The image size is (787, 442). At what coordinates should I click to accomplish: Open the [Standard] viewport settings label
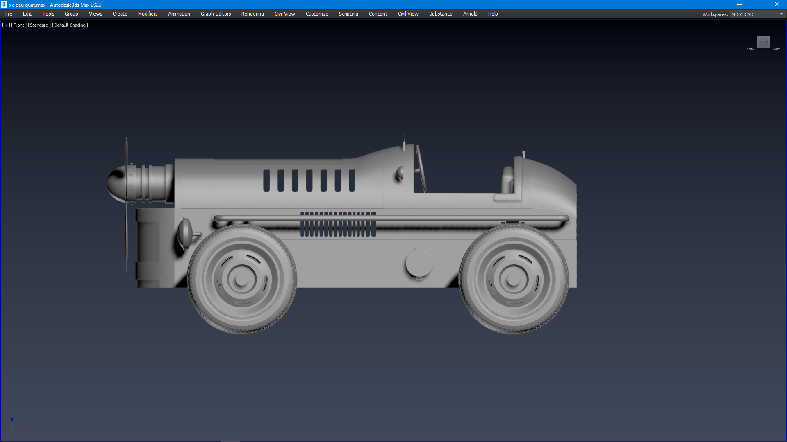39,25
